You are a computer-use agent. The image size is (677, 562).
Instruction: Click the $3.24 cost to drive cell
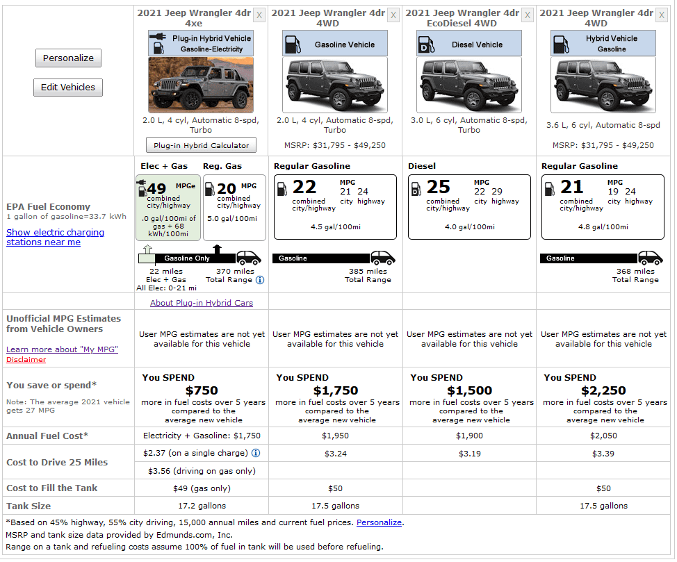pyautogui.click(x=336, y=454)
